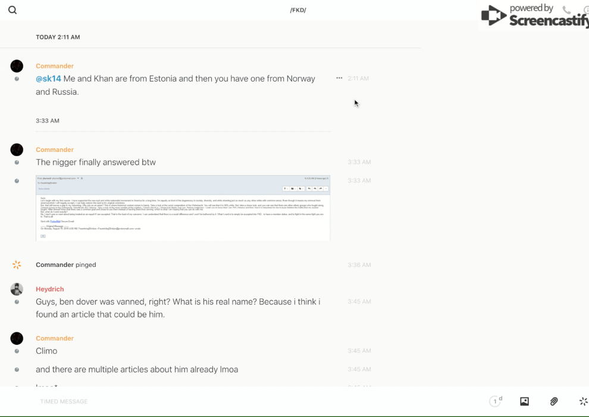Click Commander's avatar beside the 2:11 AM message
The width and height of the screenshot is (589, 417).
[17, 66]
